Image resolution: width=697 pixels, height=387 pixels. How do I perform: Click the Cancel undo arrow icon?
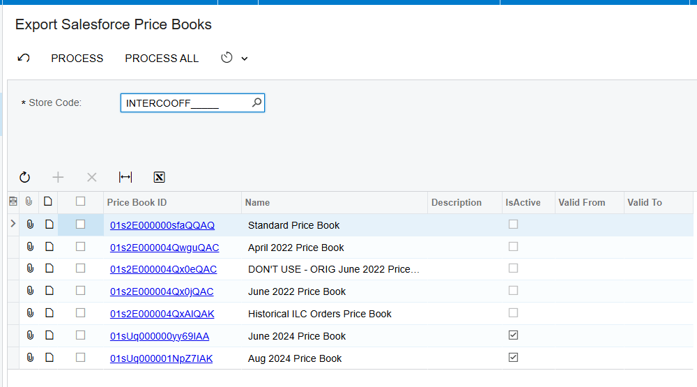[24, 59]
